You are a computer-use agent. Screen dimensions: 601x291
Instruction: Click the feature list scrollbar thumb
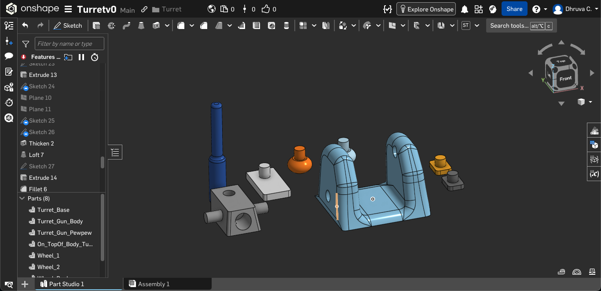point(103,162)
